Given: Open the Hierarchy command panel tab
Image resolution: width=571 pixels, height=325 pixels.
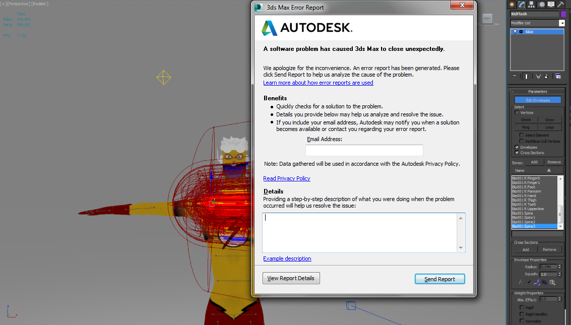Looking at the screenshot, I should tap(531, 5).
